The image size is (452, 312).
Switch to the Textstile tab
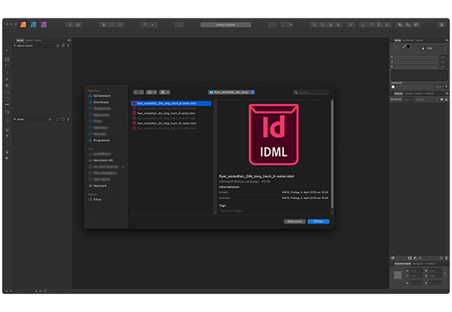pos(429,93)
